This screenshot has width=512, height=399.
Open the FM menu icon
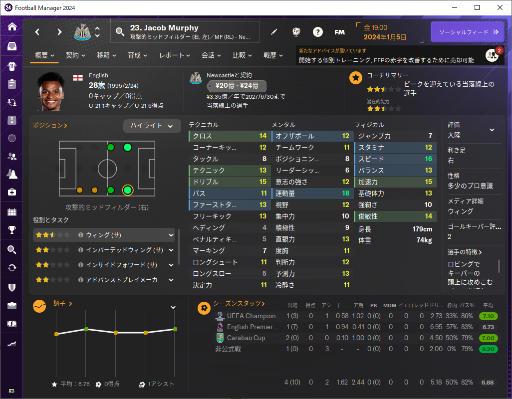coord(340,32)
